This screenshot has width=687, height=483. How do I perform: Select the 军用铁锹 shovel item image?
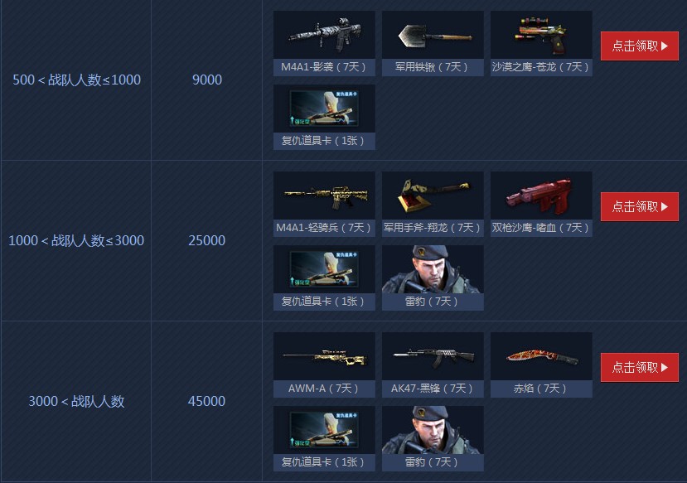[433, 35]
